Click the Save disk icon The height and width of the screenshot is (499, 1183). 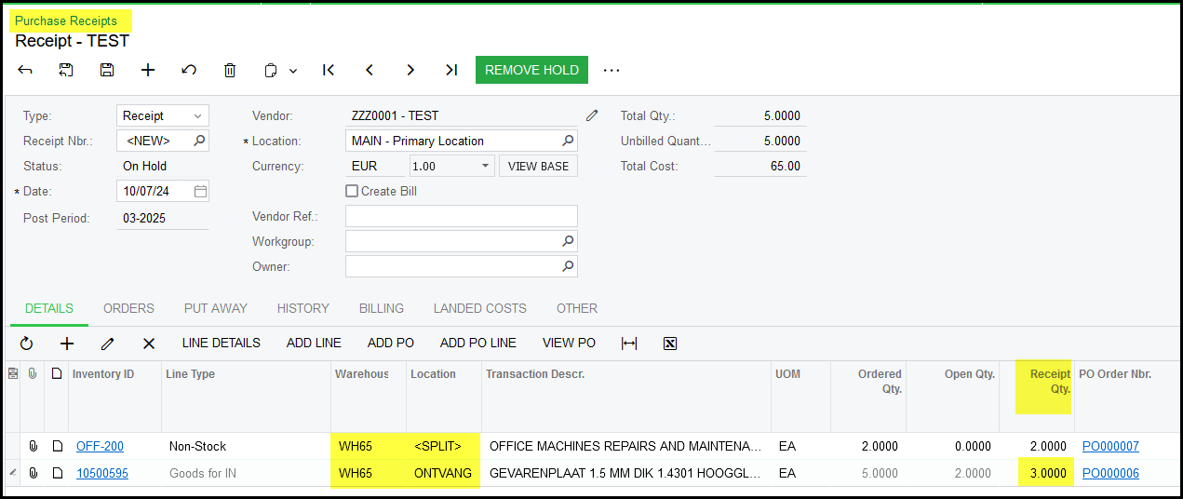tap(107, 70)
